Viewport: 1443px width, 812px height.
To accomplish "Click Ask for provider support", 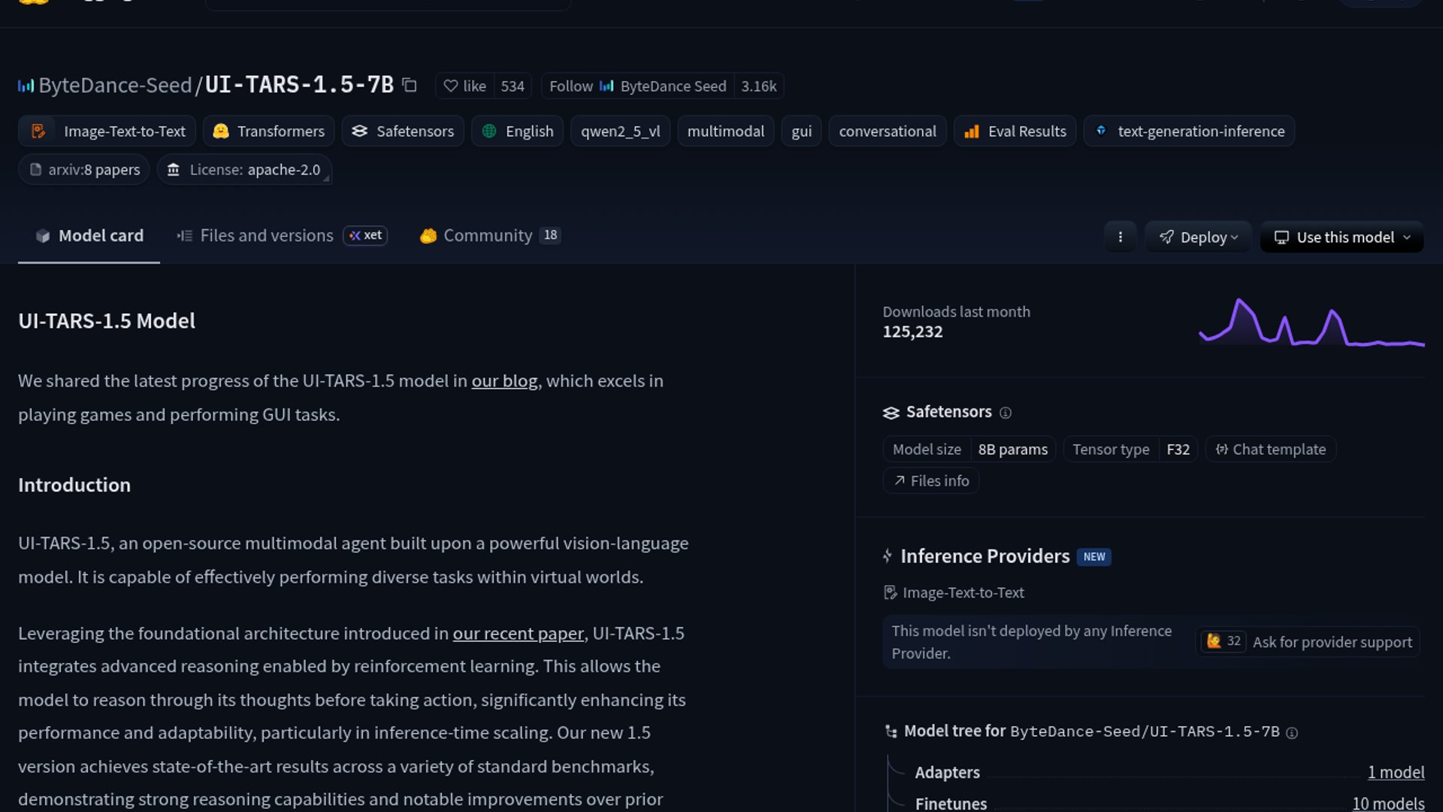I will (x=1331, y=642).
